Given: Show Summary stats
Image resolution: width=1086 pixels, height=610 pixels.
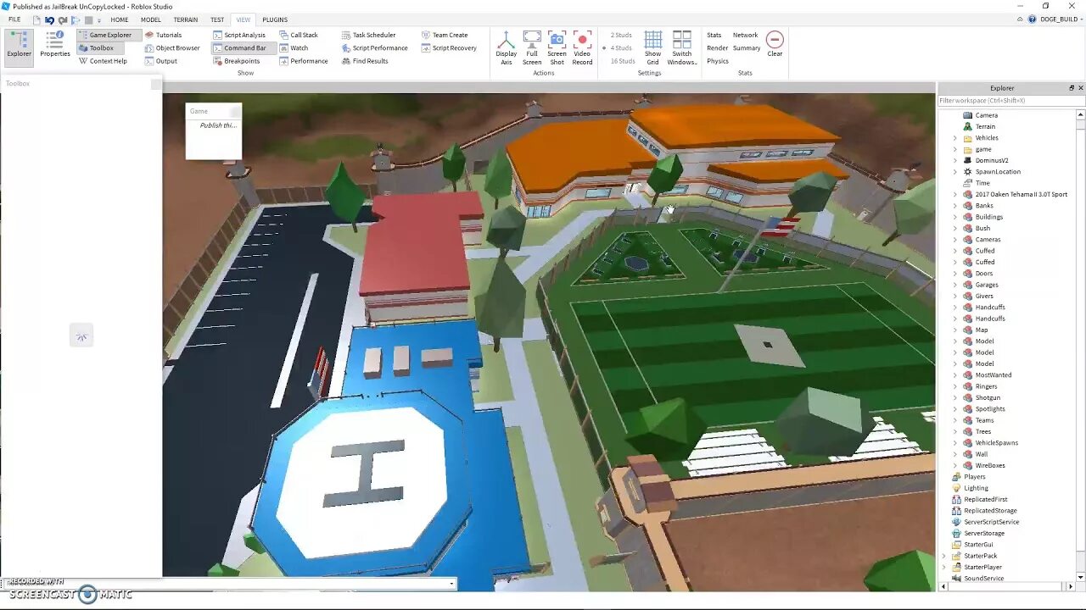Looking at the screenshot, I should 747,48.
